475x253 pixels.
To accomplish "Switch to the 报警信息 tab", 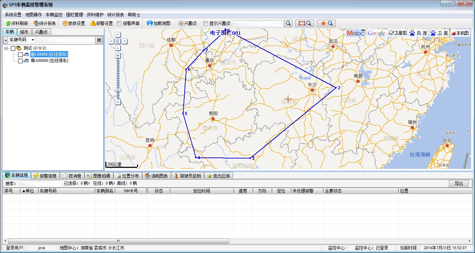I will [45, 176].
